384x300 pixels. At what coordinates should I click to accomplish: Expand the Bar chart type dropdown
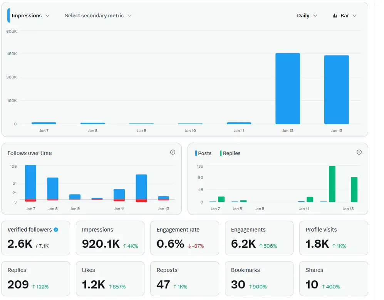tap(345, 16)
